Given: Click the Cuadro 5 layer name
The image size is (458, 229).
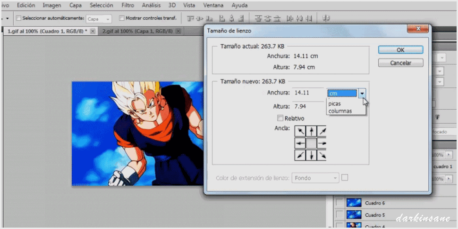Looking at the screenshot, I should click(375, 215).
